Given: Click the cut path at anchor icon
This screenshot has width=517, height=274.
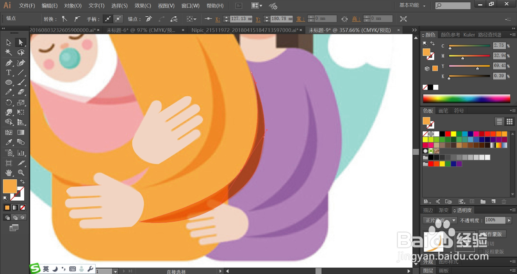Looking at the screenshot, I should click(174, 19).
